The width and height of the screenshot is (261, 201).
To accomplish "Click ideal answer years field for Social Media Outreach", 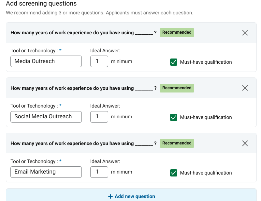I will [x=99, y=117].
